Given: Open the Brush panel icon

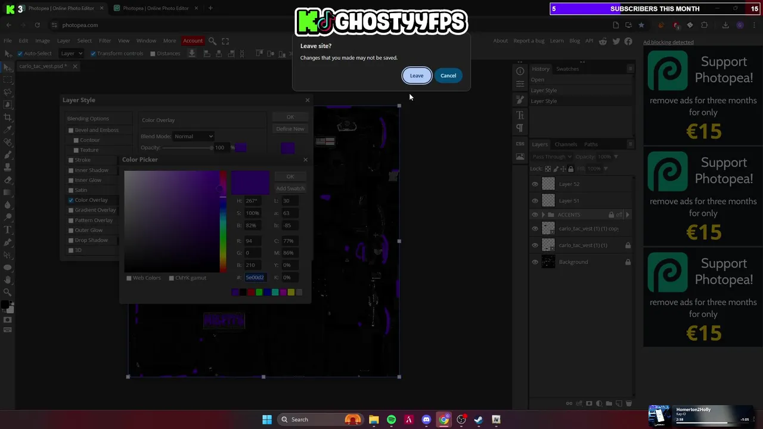Looking at the screenshot, I should 520,99.
